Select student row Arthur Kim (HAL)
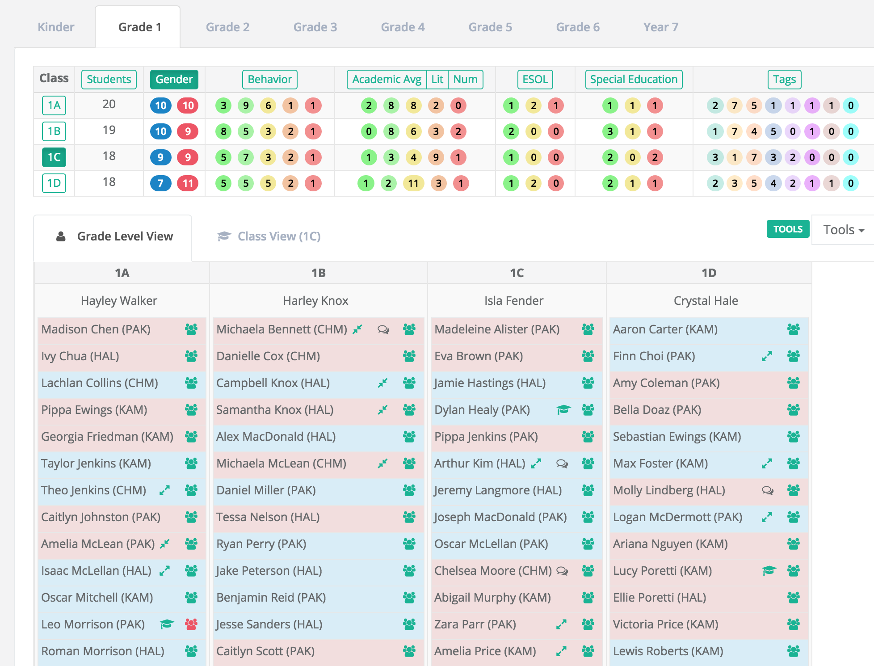Screen dimensions: 874x666 pyautogui.click(x=479, y=464)
